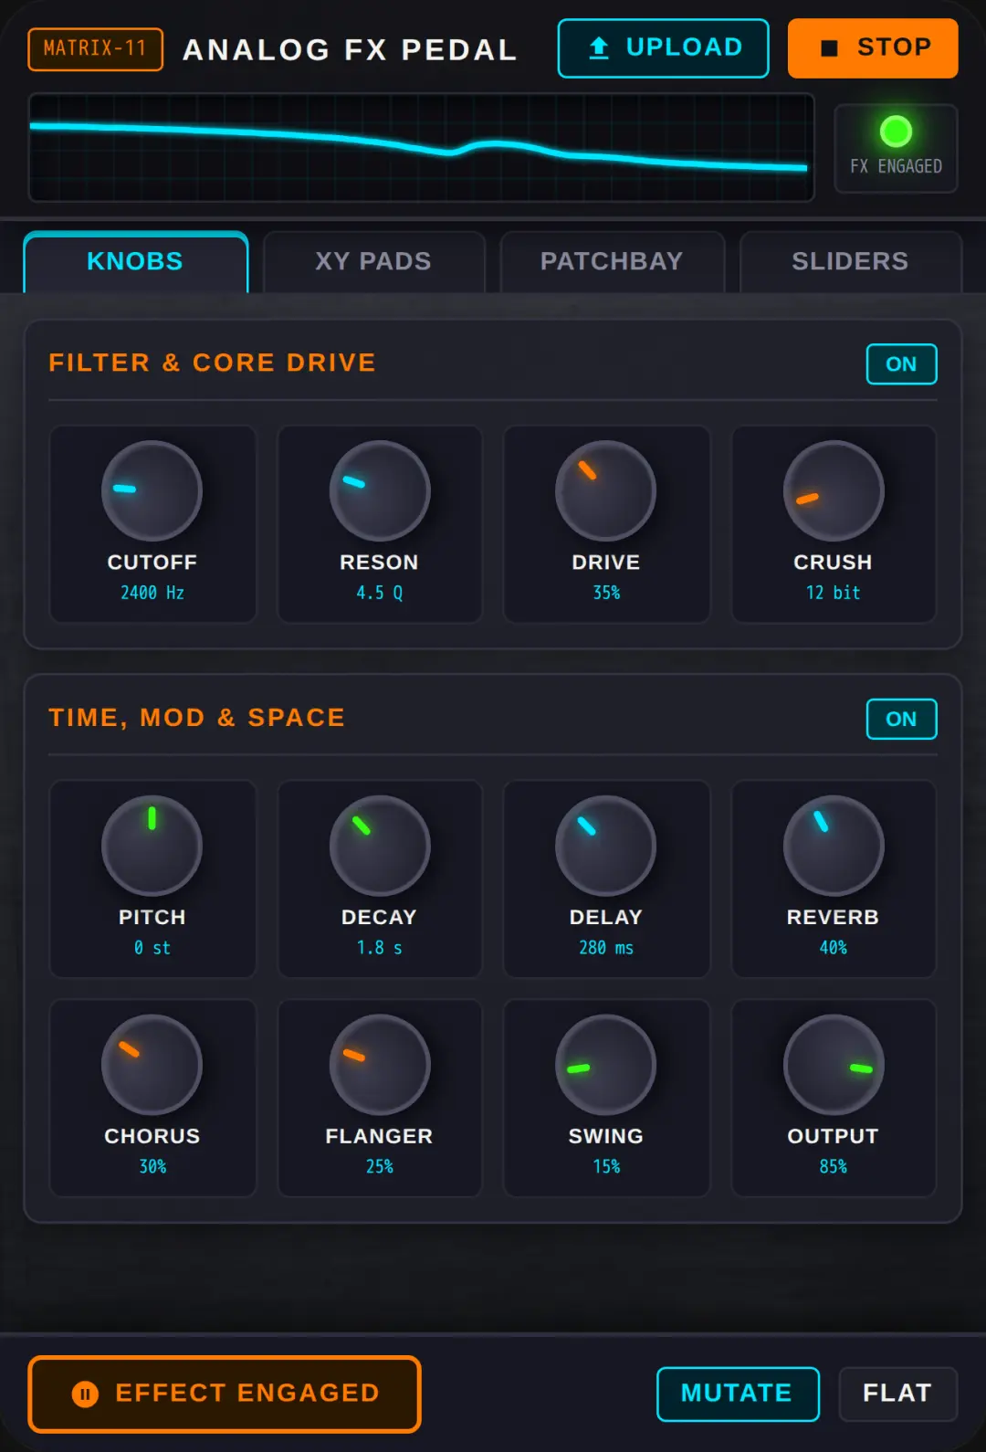Click the MUTATE button
This screenshot has width=986, height=1452.
[738, 1394]
